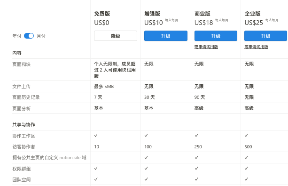This screenshot has width=288, height=186.
Task: Click 升级 button for 商业版
Action: [x=216, y=36]
